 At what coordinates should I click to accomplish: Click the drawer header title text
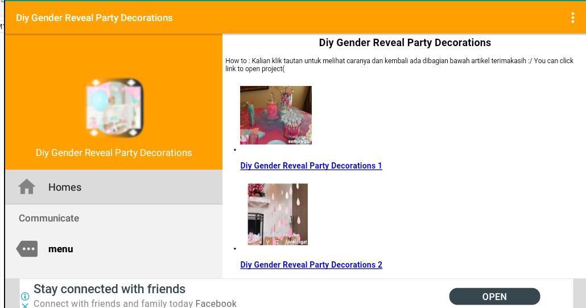[x=114, y=153]
